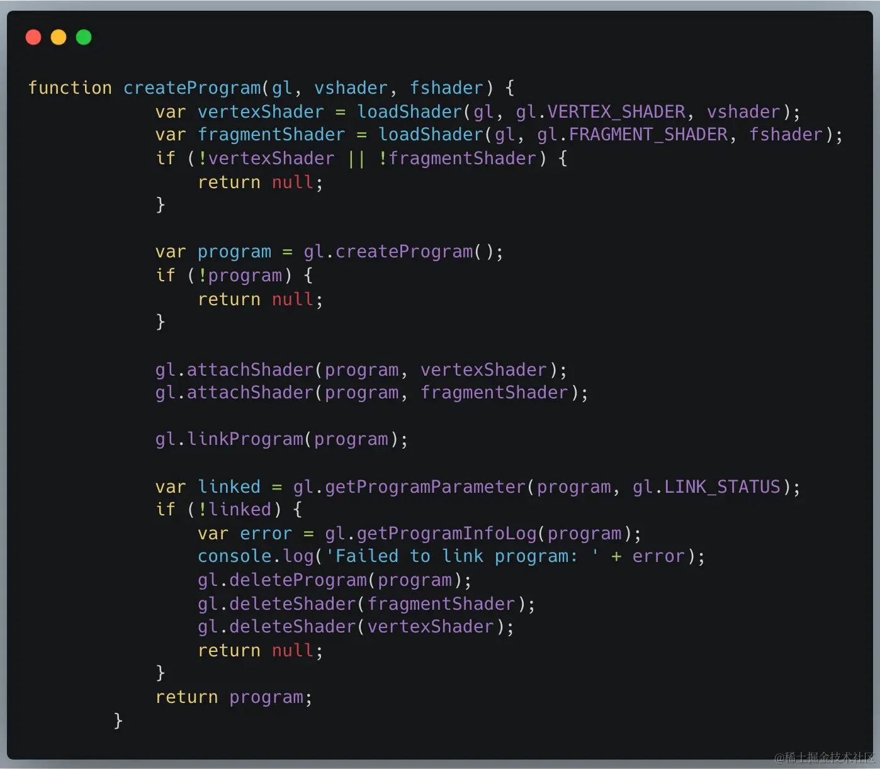Click the 'function' keyword
The image size is (880, 769).
[70, 88]
